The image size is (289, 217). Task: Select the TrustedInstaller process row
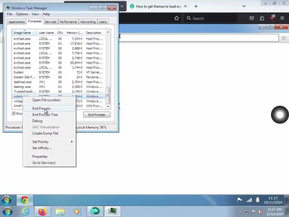pyautogui.click(x=59, y=92)
